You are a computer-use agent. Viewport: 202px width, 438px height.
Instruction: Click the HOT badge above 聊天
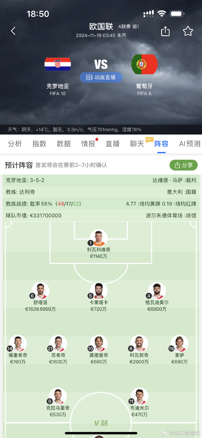click(150, 140)
